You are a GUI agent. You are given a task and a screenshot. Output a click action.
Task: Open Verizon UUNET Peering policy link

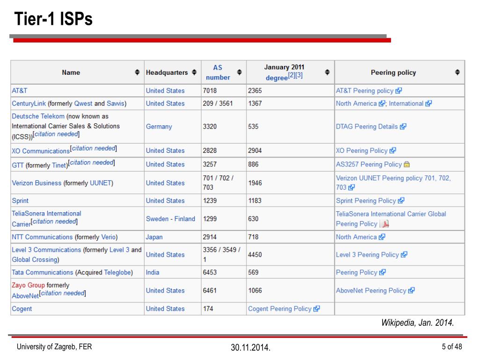(x=393, y=183)
